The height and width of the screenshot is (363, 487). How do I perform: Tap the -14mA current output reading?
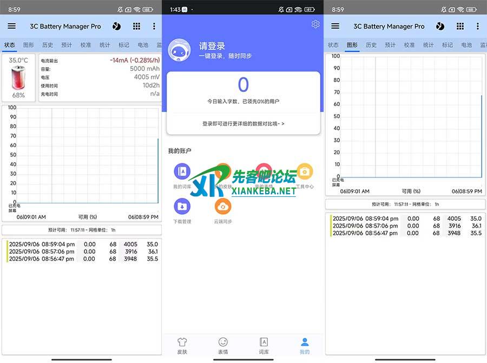[x=134, y=61]
